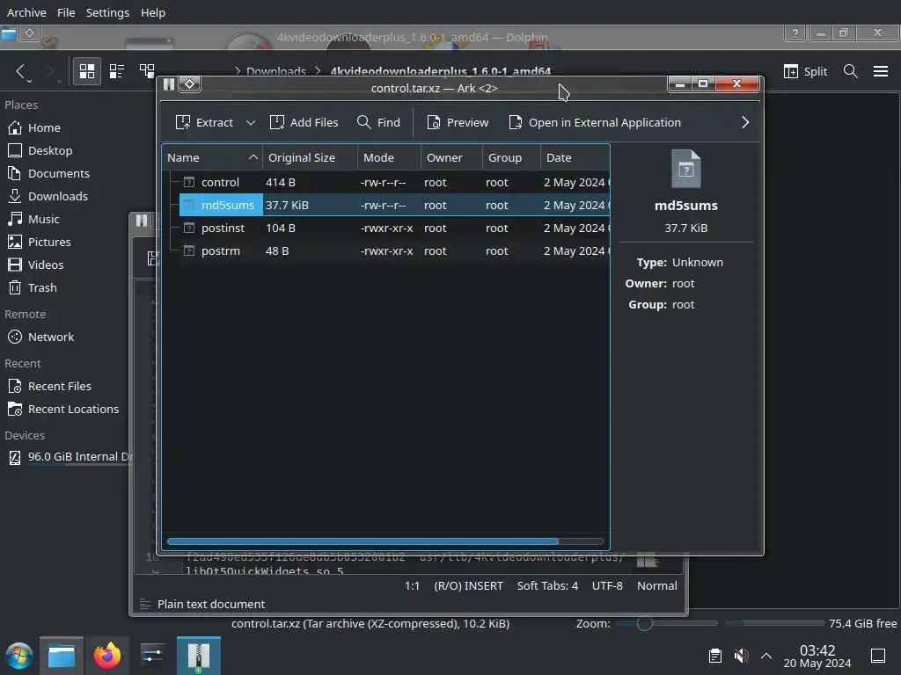901x675 pixels.
Task: Sort by Group column header
Action: coord(511,157)
